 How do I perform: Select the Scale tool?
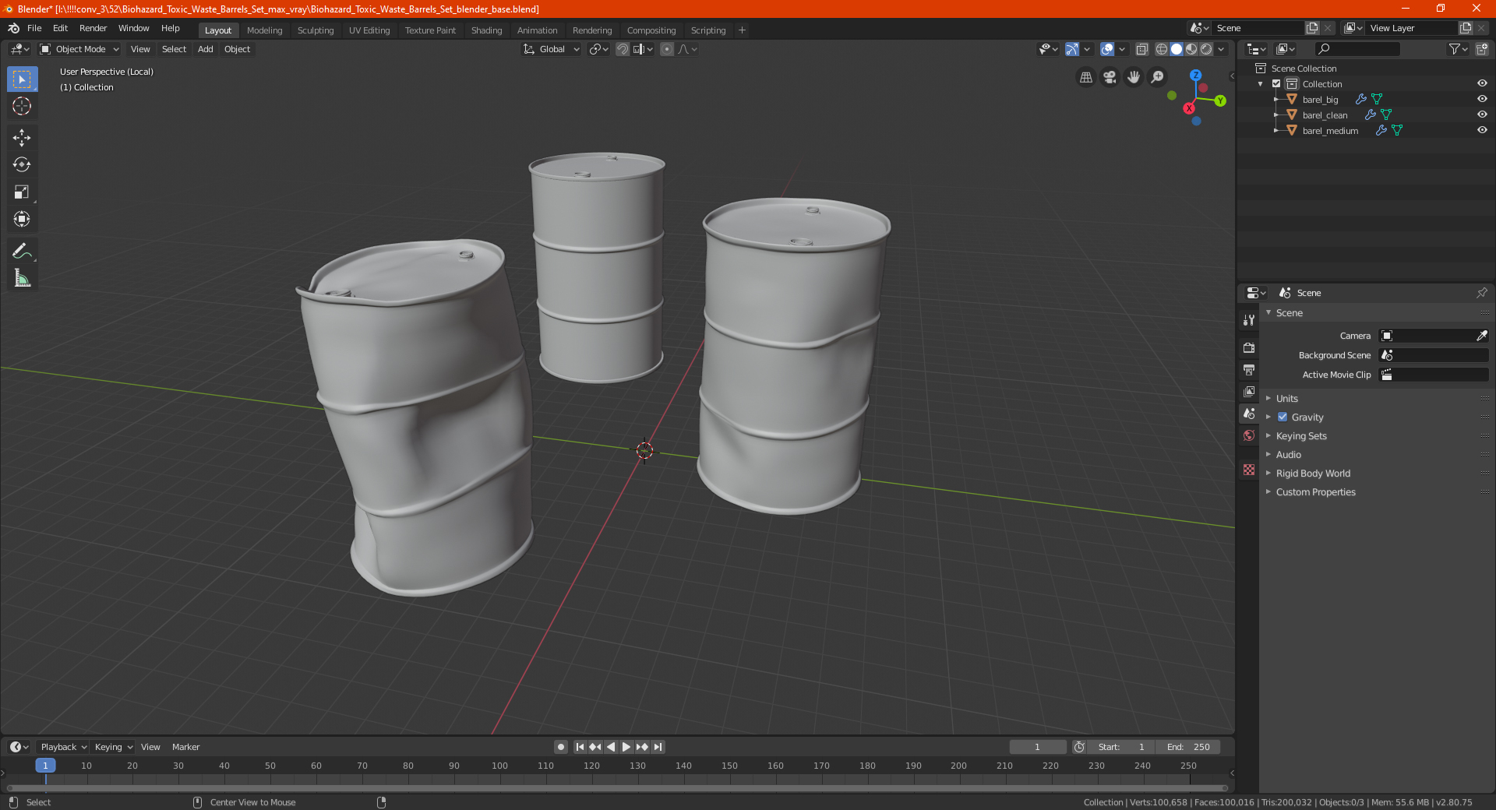22,192
